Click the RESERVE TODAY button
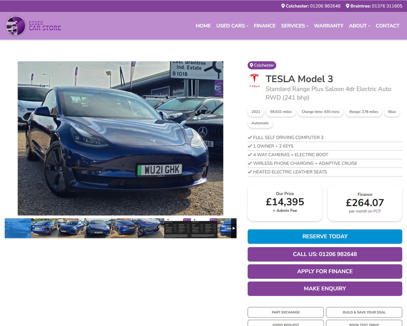The image size is (407, 326). coord(325,236)
